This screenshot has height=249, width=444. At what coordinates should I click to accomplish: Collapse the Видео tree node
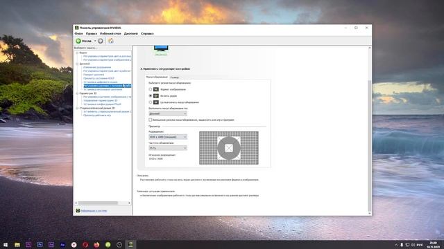(x=77, y=53)
